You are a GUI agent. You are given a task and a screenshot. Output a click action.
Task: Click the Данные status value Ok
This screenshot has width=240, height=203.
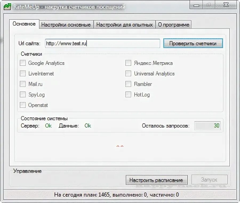tap(88, 126)
